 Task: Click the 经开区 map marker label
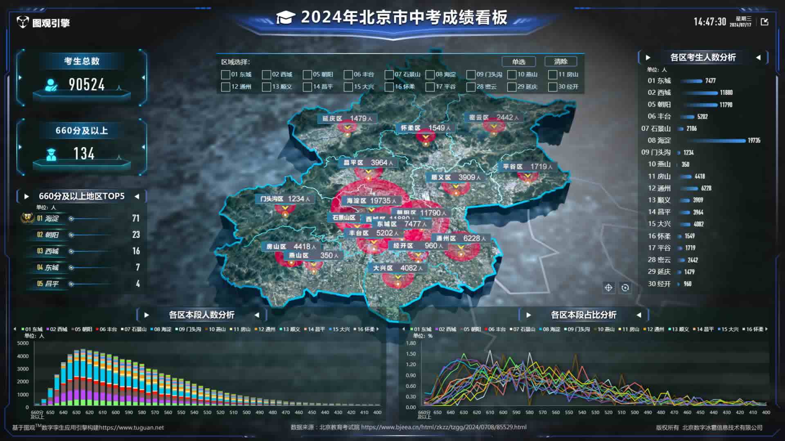[418, 246]
